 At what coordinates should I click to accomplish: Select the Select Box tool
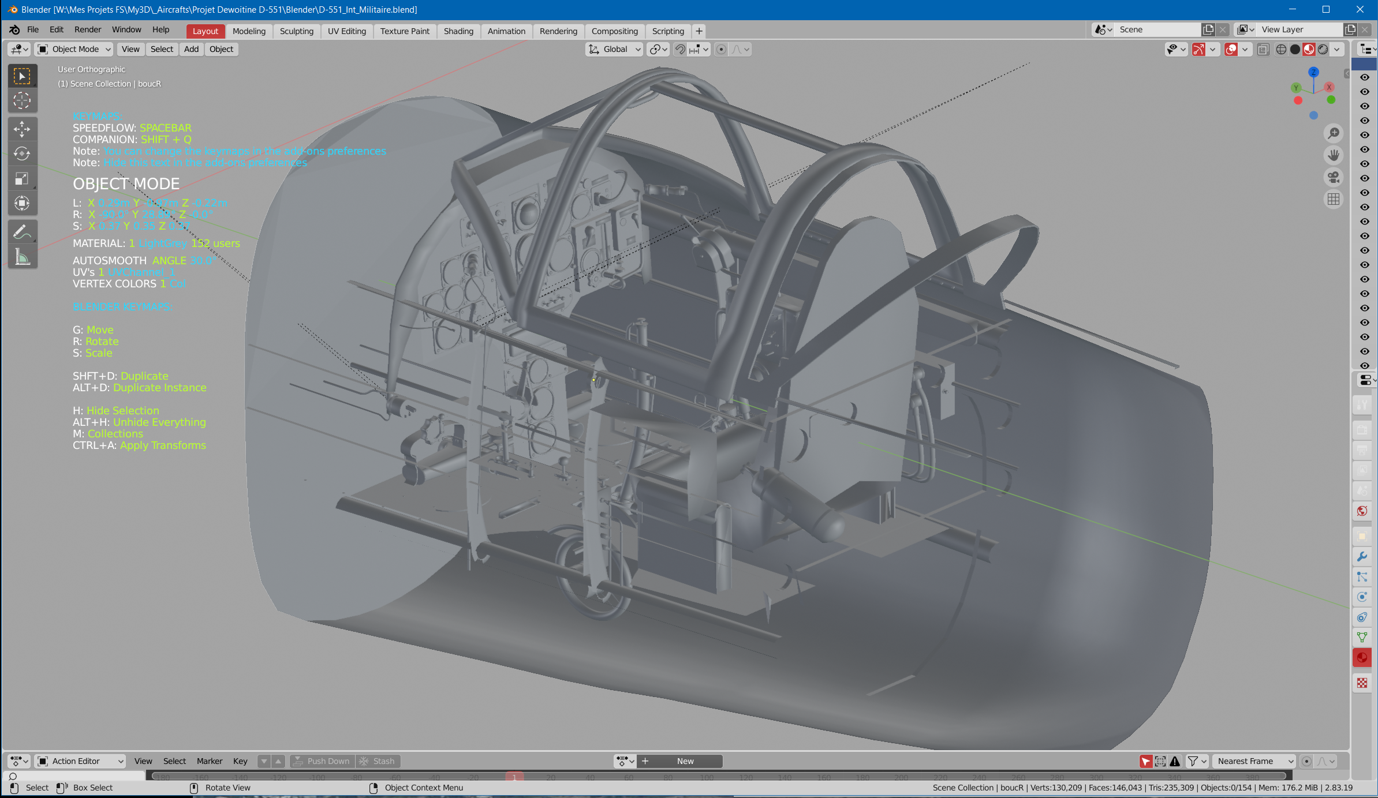click(x=22, y=76)
